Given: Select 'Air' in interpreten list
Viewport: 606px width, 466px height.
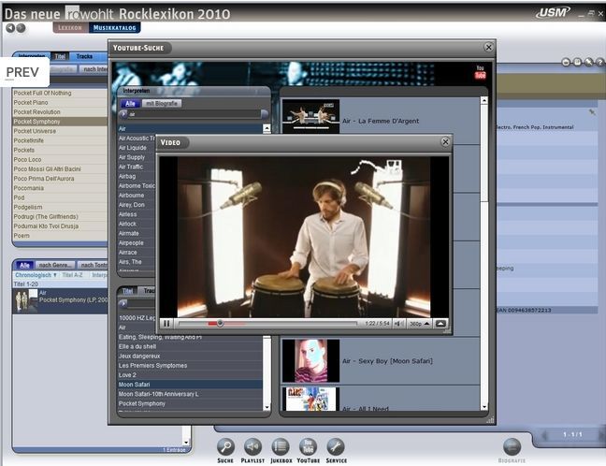Looking at the screenshot, I should click(x=190, y=128).
